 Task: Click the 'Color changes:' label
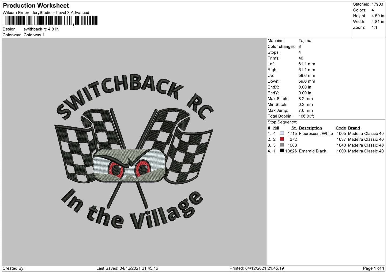tap(281, 47)
